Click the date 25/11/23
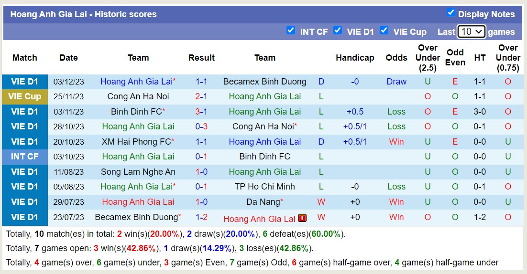The image size is (527, 274). [68, 96]
